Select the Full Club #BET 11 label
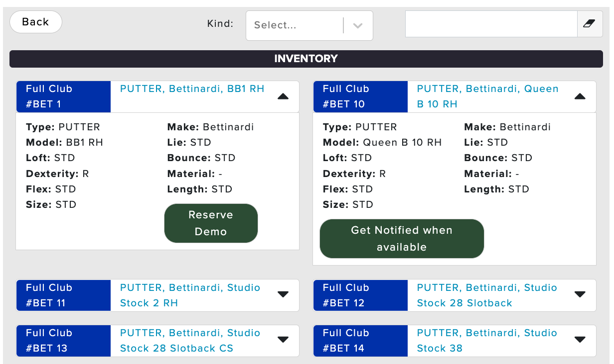Image resolution: width=614 pixels, height=364 pixels. [x=63, y=295]
